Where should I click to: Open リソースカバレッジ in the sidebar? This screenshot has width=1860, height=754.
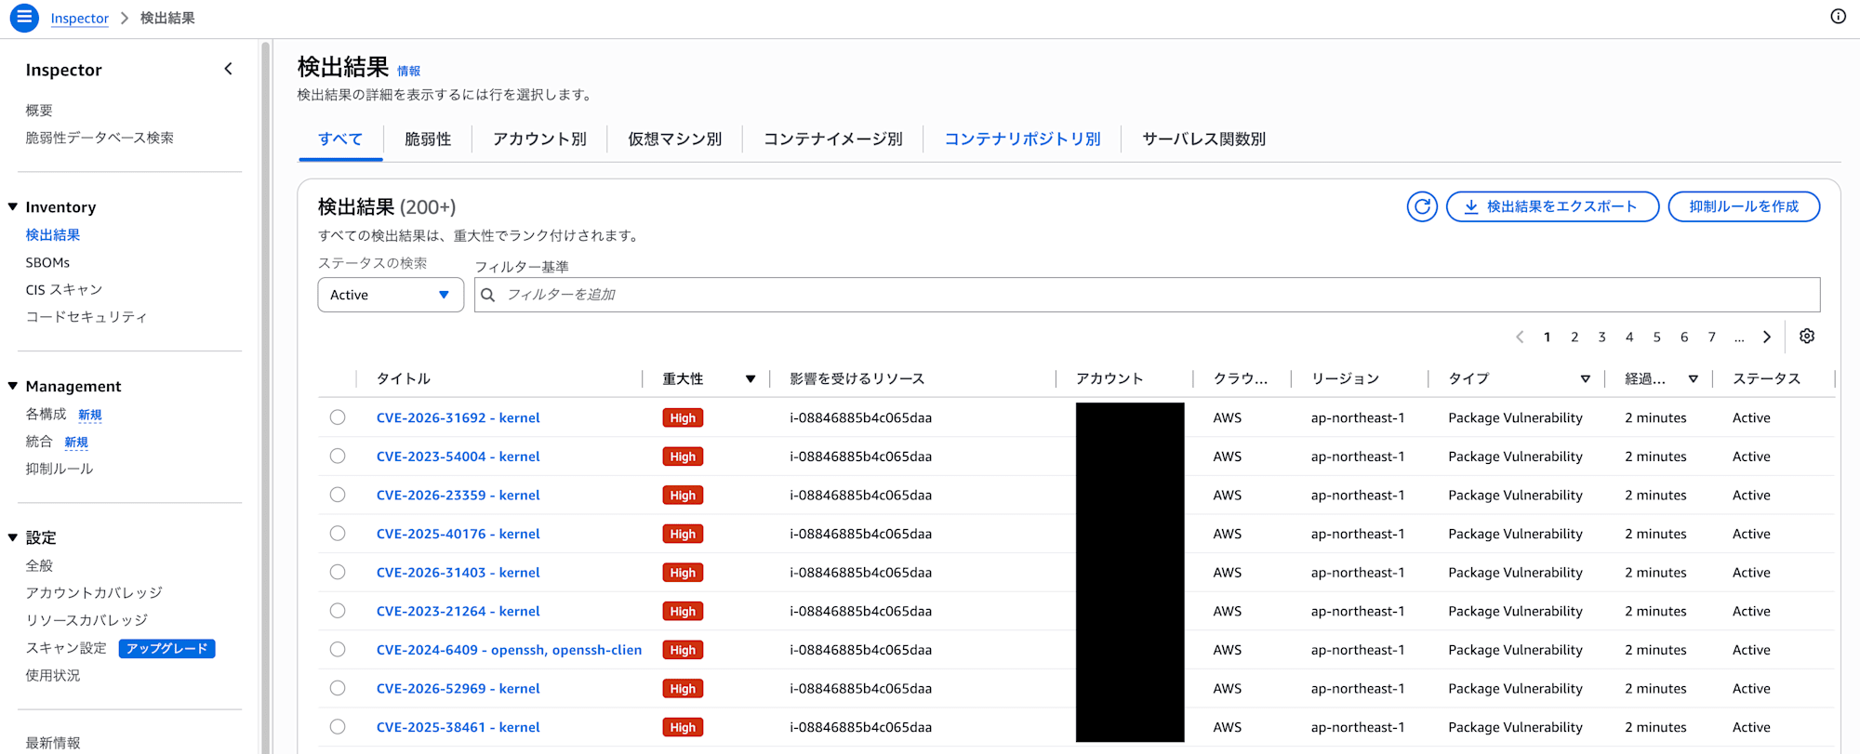[86, 620]
